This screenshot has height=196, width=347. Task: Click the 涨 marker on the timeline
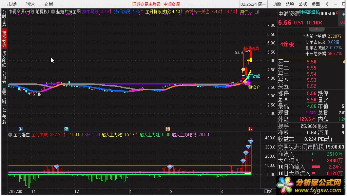[x=250, y=129]
